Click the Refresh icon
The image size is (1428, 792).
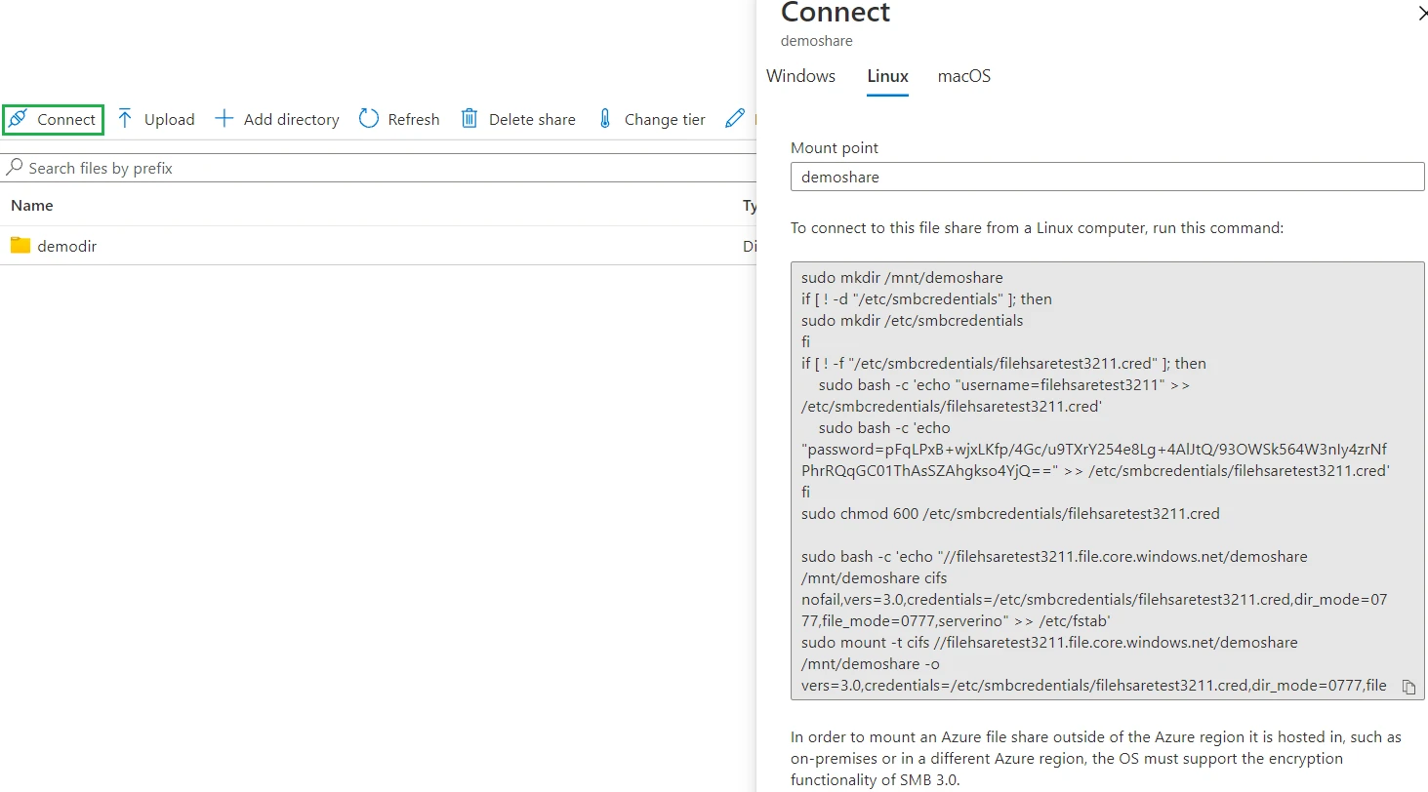pos(368,118)
